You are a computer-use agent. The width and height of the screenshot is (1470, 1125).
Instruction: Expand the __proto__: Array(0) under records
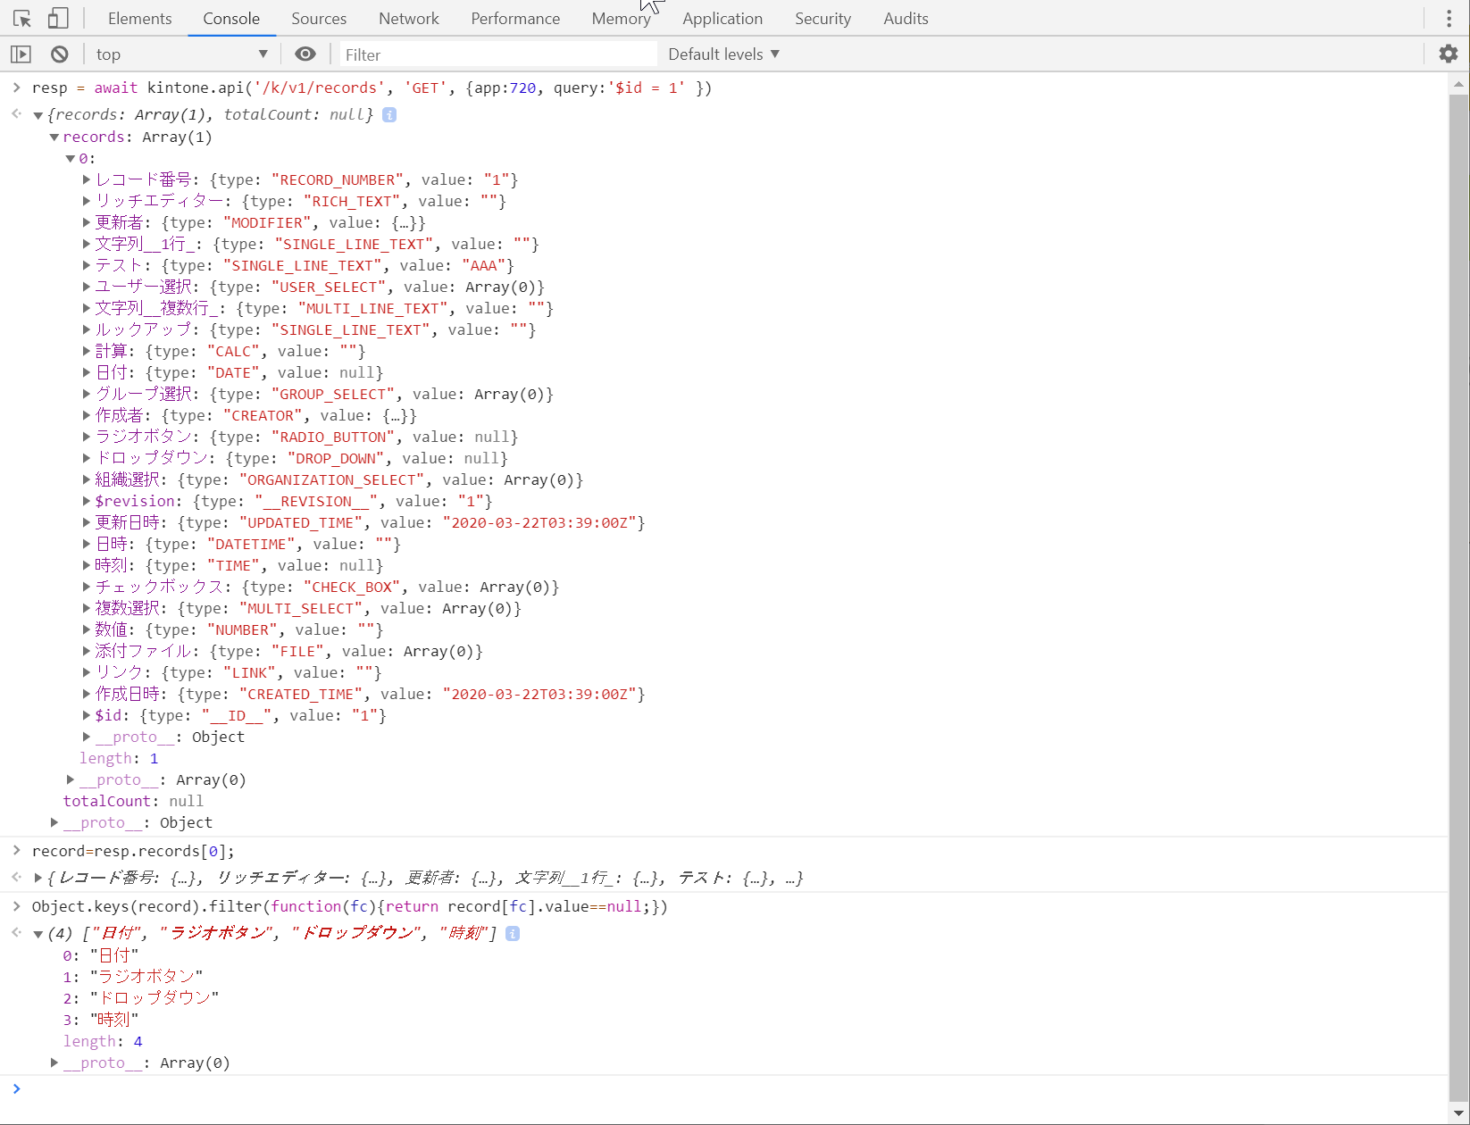[x=71, y=779]
